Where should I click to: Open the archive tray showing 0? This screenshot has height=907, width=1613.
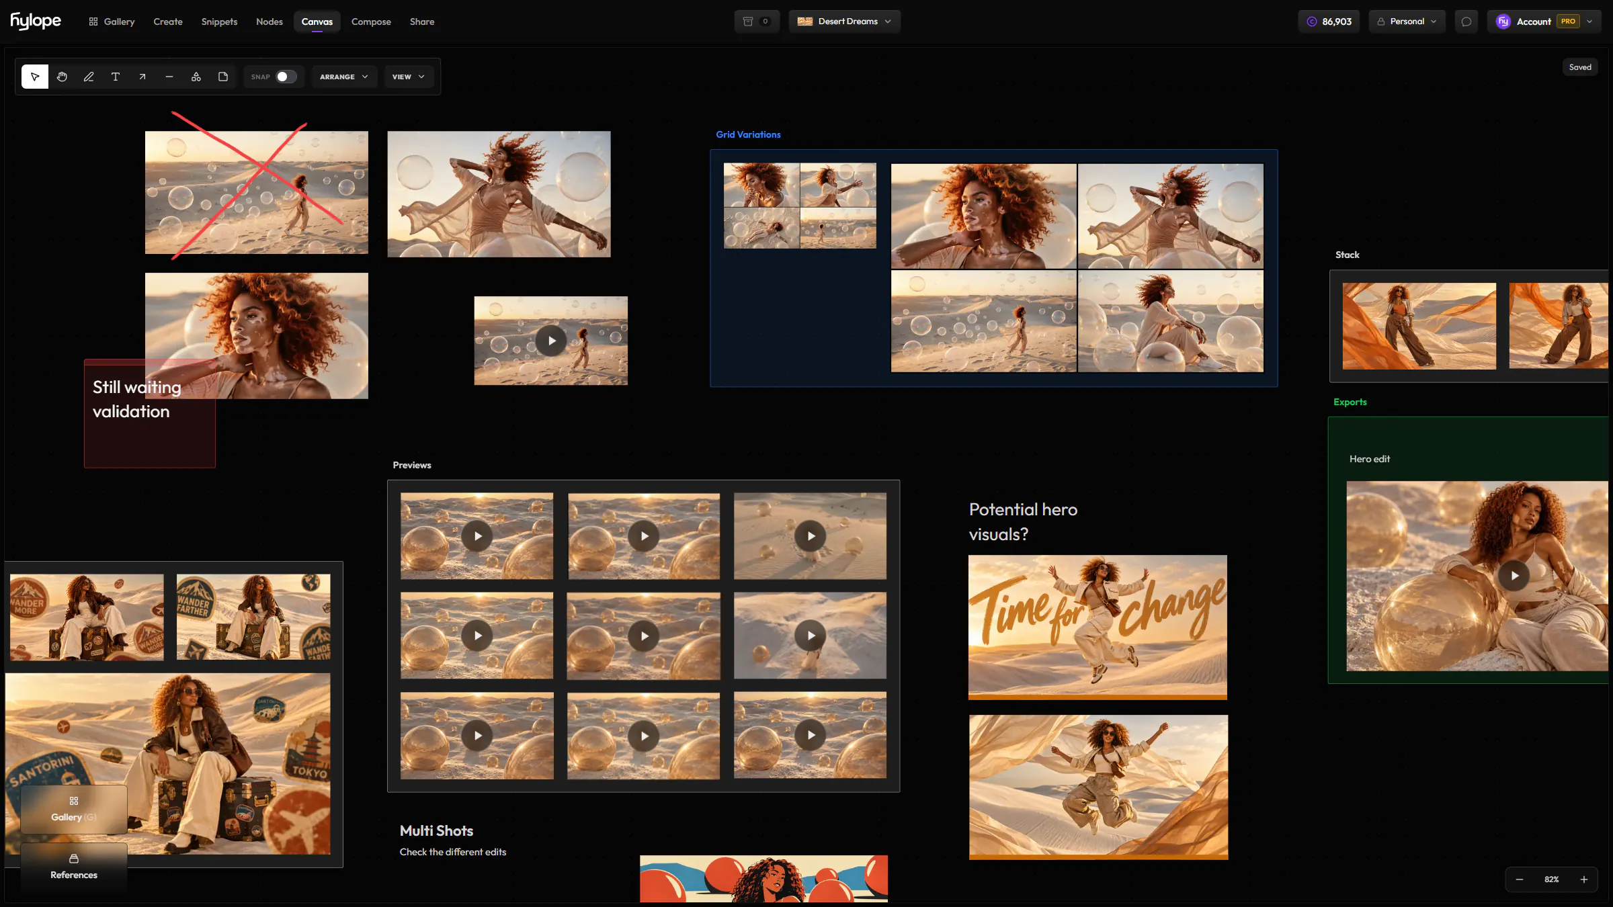[757, 21]
